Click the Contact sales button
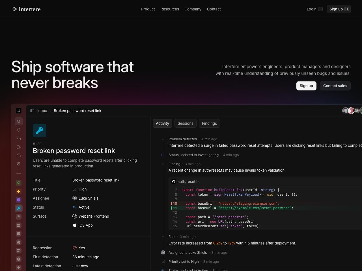 click(x=335, y=86)
